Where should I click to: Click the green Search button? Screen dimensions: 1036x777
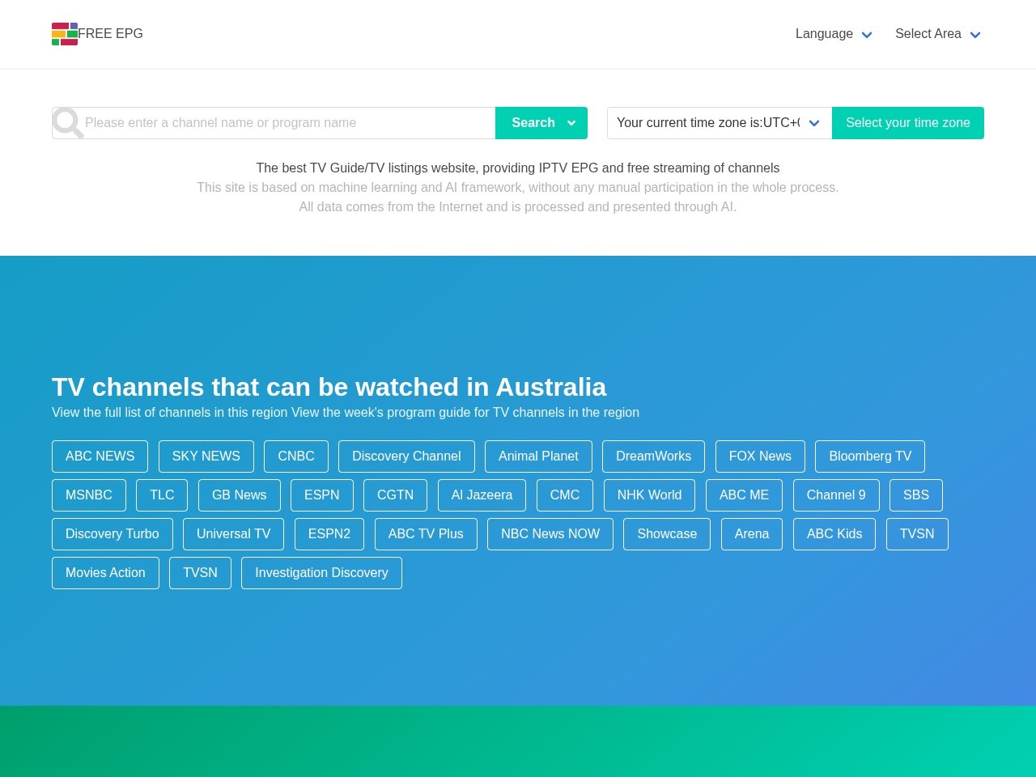pyautogui.click(x=541, y=123)
